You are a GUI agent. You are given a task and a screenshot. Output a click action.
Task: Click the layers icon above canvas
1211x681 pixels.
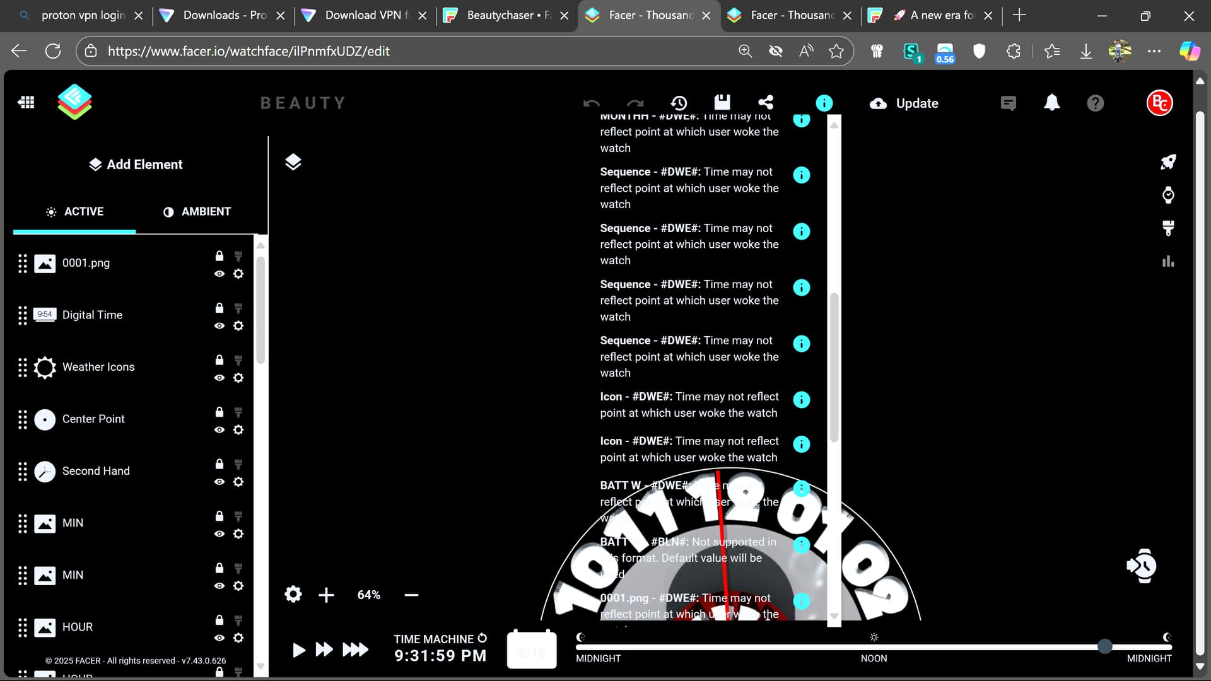(x=293, y=162)
